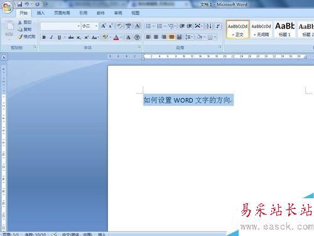
Task: Click the Copy (复制) button
Action: [24, 30]
